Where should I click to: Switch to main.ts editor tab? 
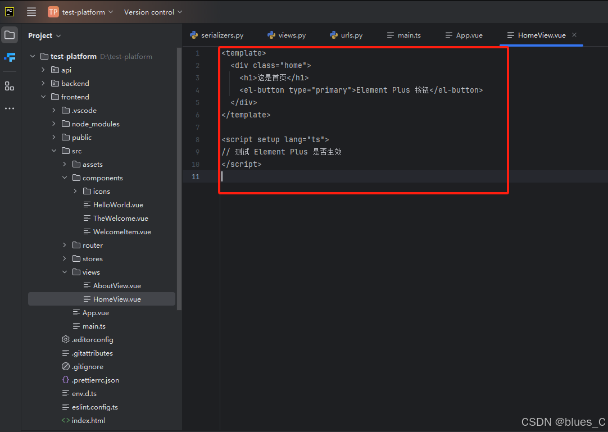(x=403, y=35)
